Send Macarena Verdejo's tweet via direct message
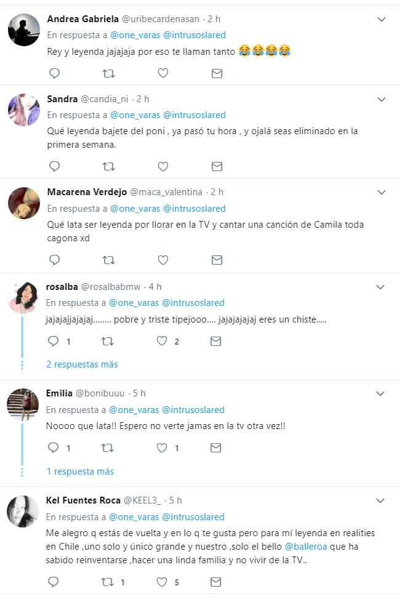Viewport: 400px width, 602px height. 217,260
